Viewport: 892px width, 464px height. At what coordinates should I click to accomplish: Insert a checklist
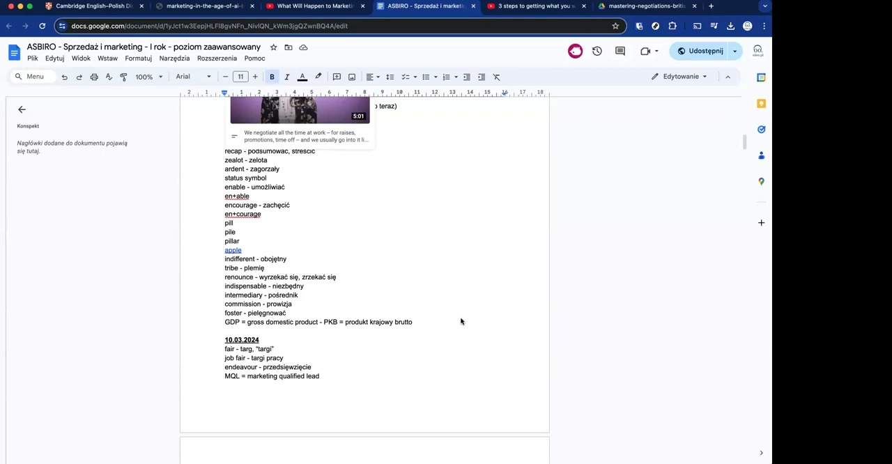[x=405, y=77]
